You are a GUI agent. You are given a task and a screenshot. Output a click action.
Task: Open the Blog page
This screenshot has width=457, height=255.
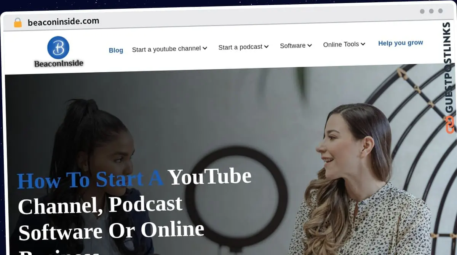pyautogui.click(x=116, y=50)
